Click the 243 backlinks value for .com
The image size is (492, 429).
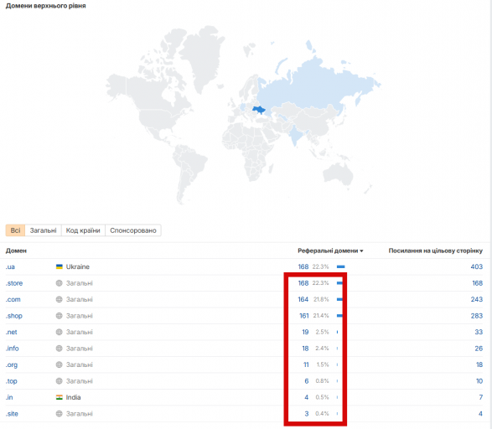(477, 299)
